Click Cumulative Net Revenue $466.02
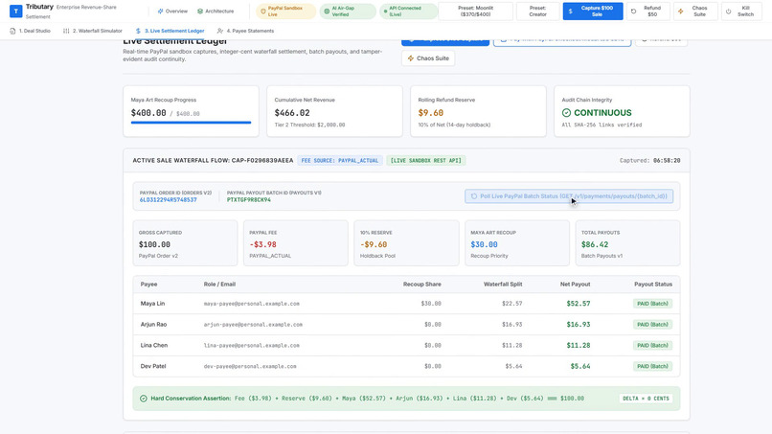 click(292, 113)
